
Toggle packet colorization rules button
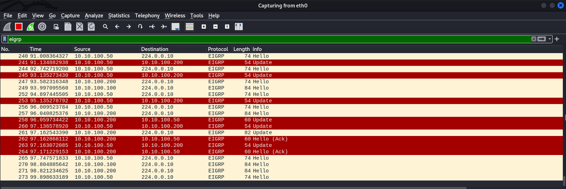coord(190,27)
